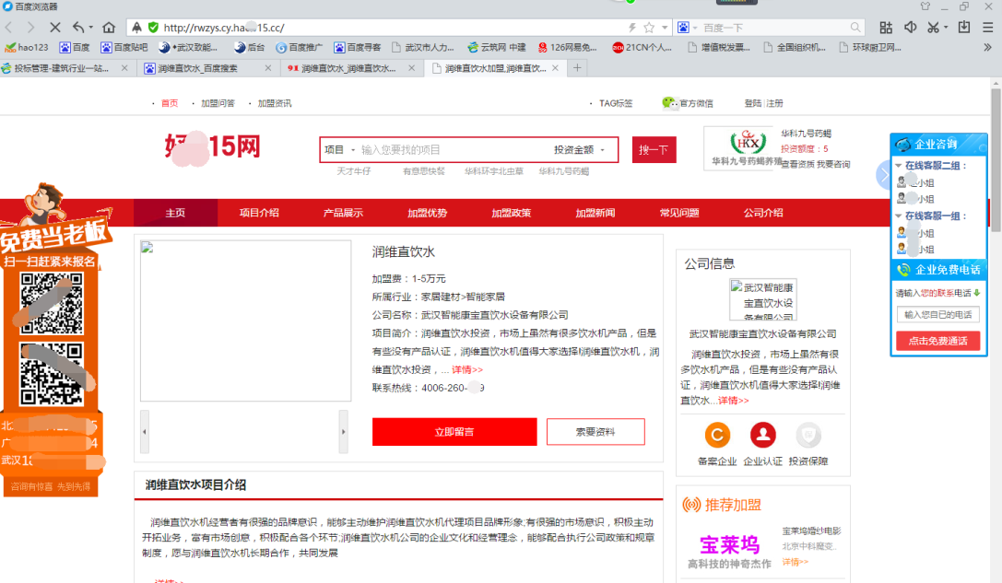Go back with the browser back arrow

(x=9, y=28)
